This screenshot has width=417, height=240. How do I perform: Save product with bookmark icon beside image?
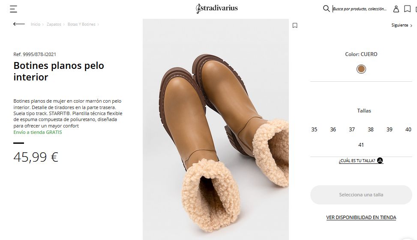[295, 25]
